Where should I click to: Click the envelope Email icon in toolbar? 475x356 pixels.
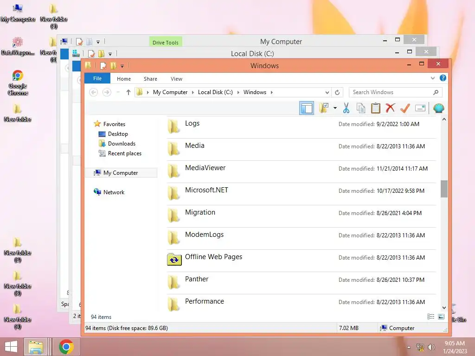(420, 108)
